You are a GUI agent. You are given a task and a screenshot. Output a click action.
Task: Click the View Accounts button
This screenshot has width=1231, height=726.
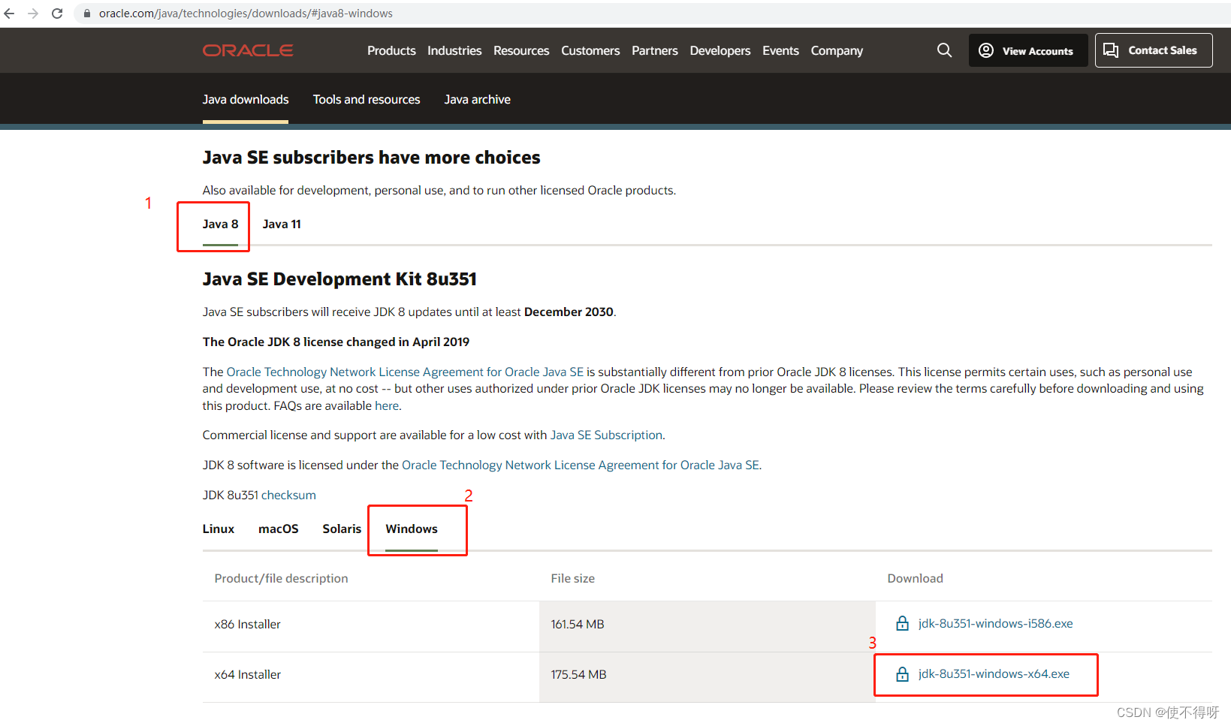point(1027,50)
